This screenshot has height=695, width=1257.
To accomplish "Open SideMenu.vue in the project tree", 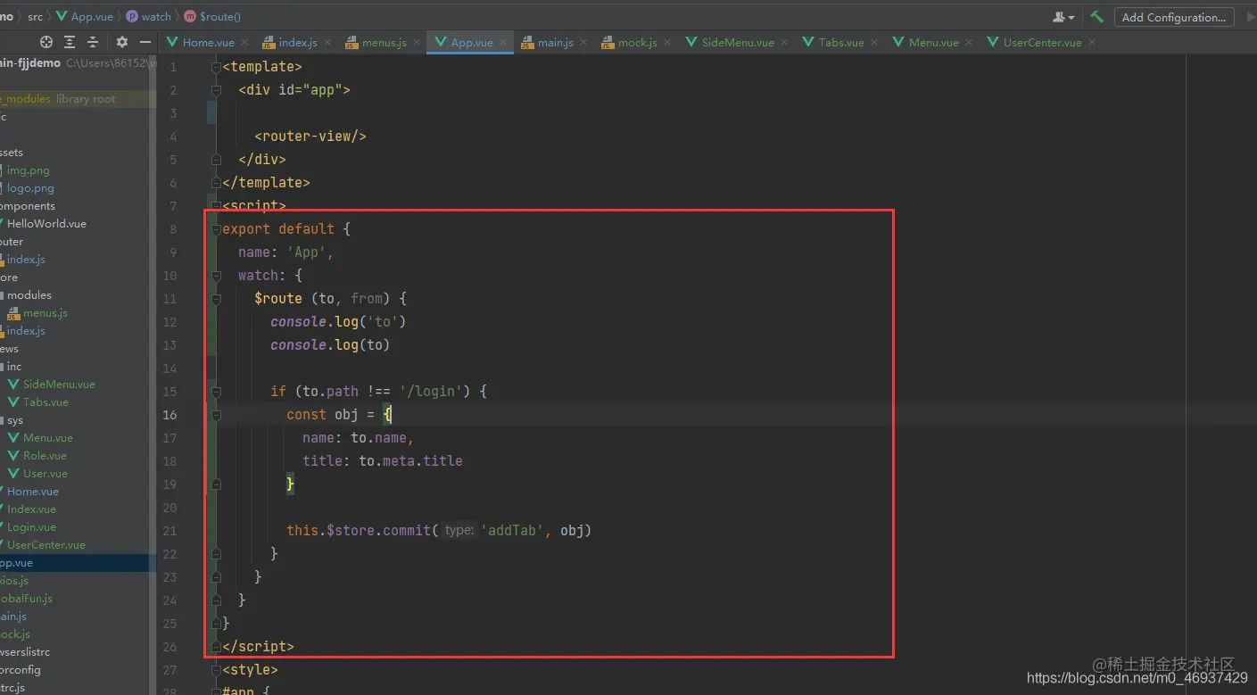I will click(x=52, y=385).
